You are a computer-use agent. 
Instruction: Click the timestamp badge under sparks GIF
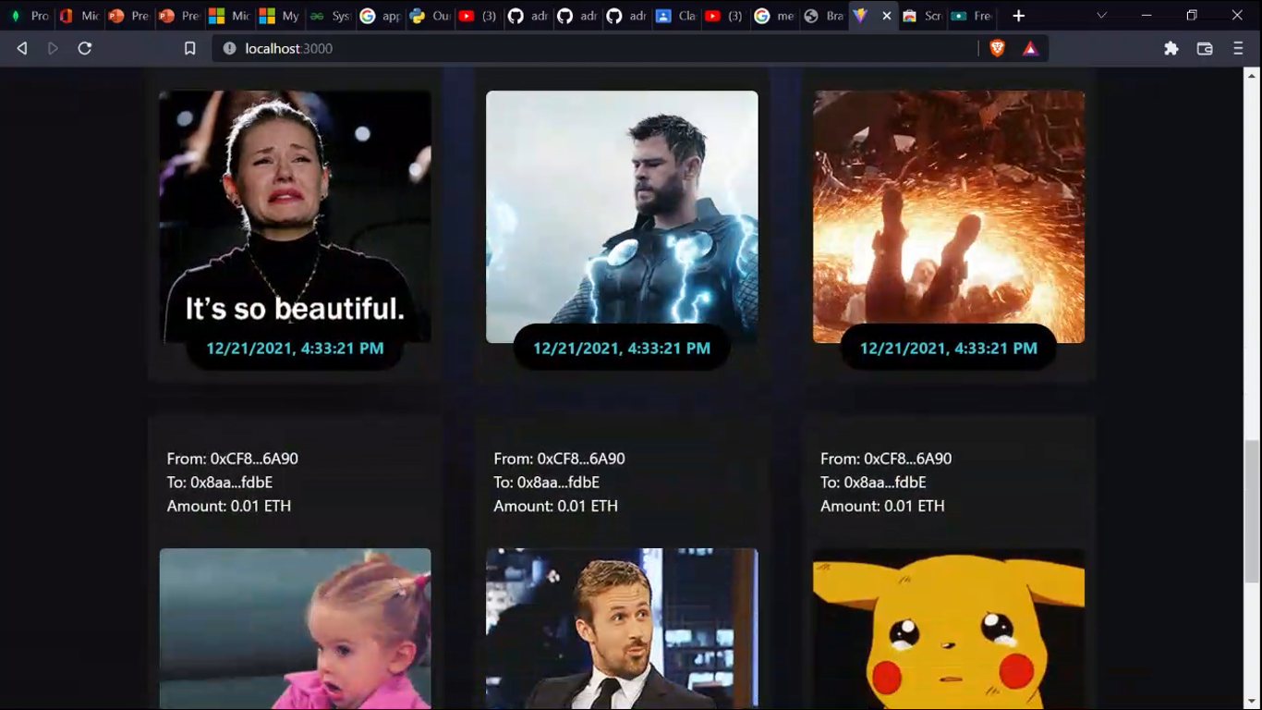(x=949, y=349)
